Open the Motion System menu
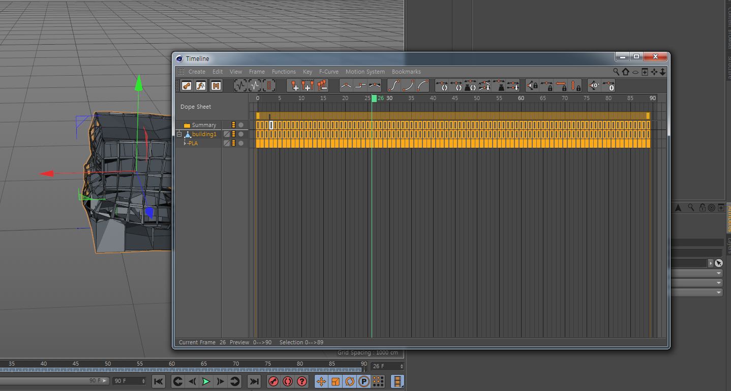Image resolution: width=731 pixels, height=391 pixels. coord(365,72)
